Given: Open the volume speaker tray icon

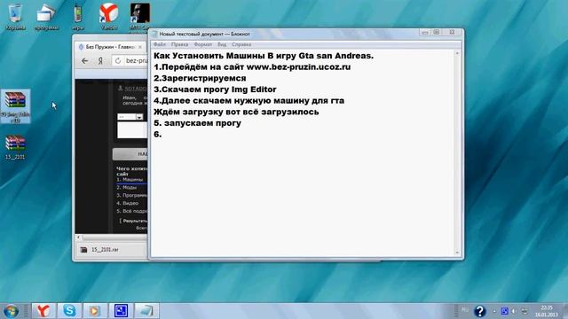Looking at the screenshot, I should click(x=514, y=311).
